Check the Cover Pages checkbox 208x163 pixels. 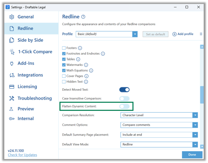point(64,76)
